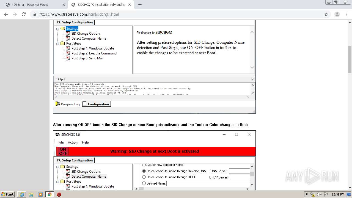
Task: Select SID Change Options in upper tree
Action: click(86, 34)
